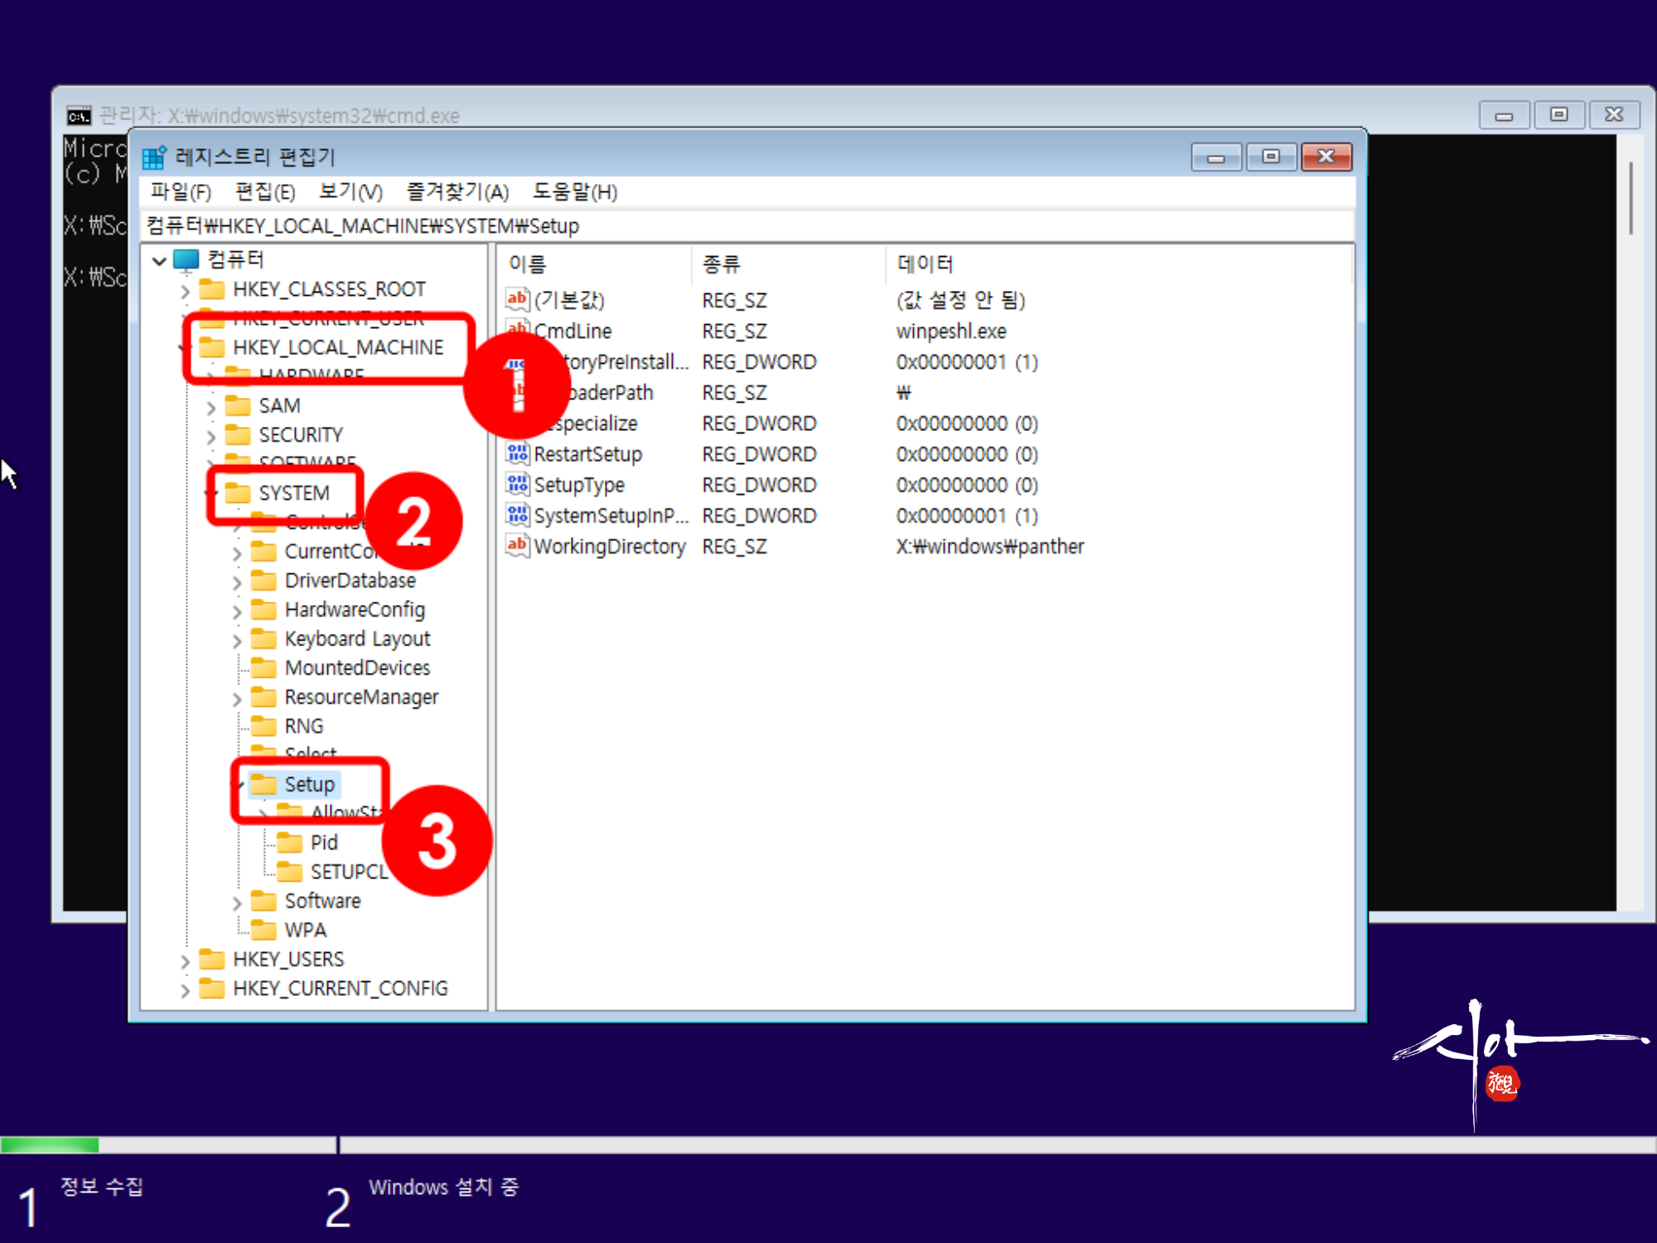Open the 파일(F) menu
The height and width of the screenshot is (1243, 1657).
[180, 192]
